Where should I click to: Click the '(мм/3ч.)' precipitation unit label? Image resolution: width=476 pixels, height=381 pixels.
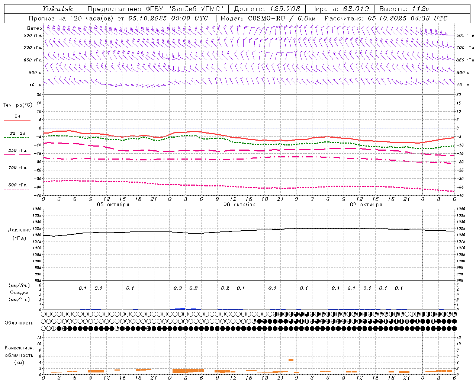tap(19, 285)
